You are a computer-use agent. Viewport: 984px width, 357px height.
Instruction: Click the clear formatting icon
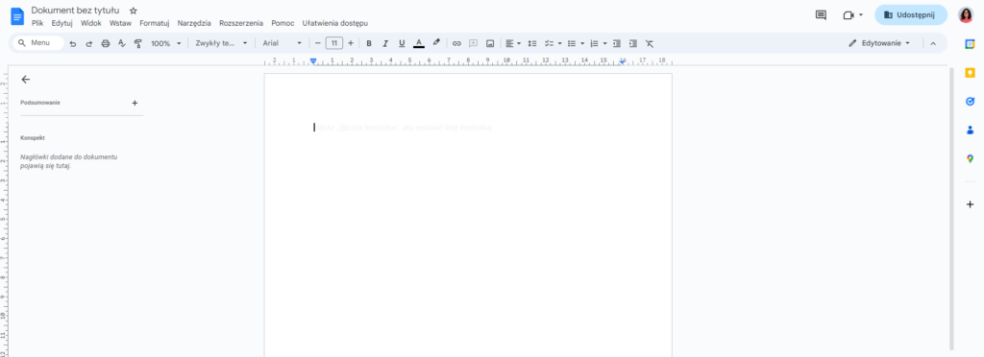(x=650, y=43)
